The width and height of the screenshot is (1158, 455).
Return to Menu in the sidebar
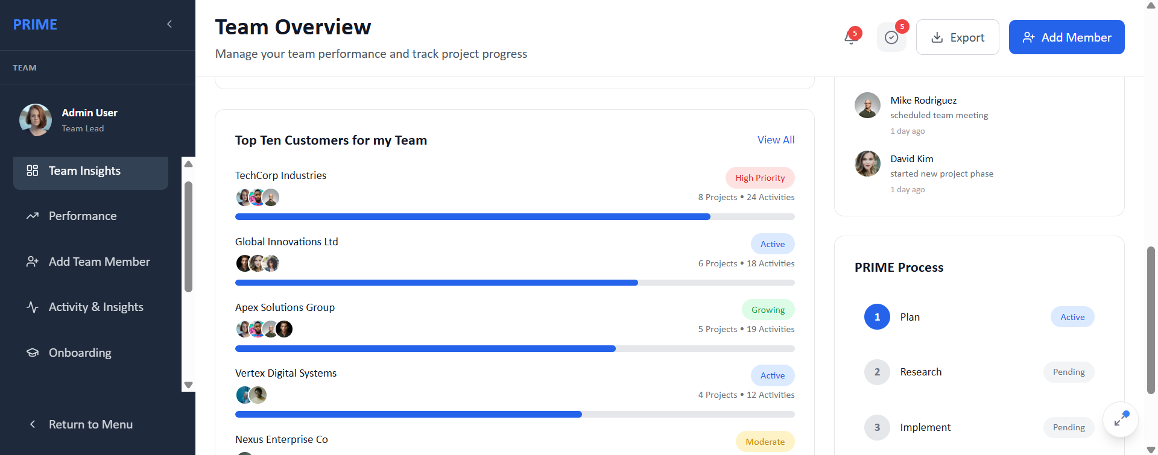(90, 424)
